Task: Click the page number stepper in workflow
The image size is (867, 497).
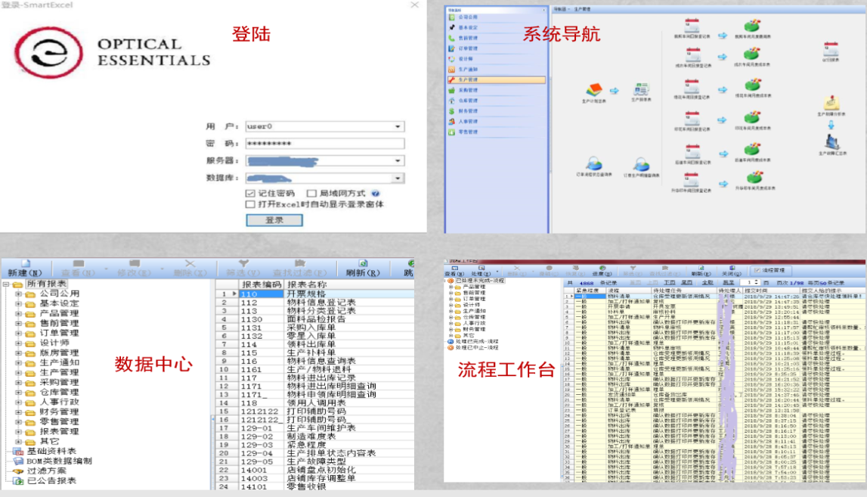Action: 757,282
